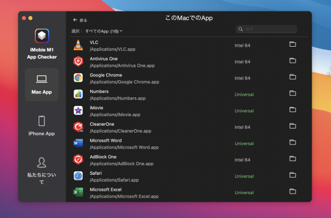Image resolution: width=331 pixels, height=218 pixels.
Task: Open folder icon for AdBlock One row
Action: pyautogui.click(x=293, y=159)
